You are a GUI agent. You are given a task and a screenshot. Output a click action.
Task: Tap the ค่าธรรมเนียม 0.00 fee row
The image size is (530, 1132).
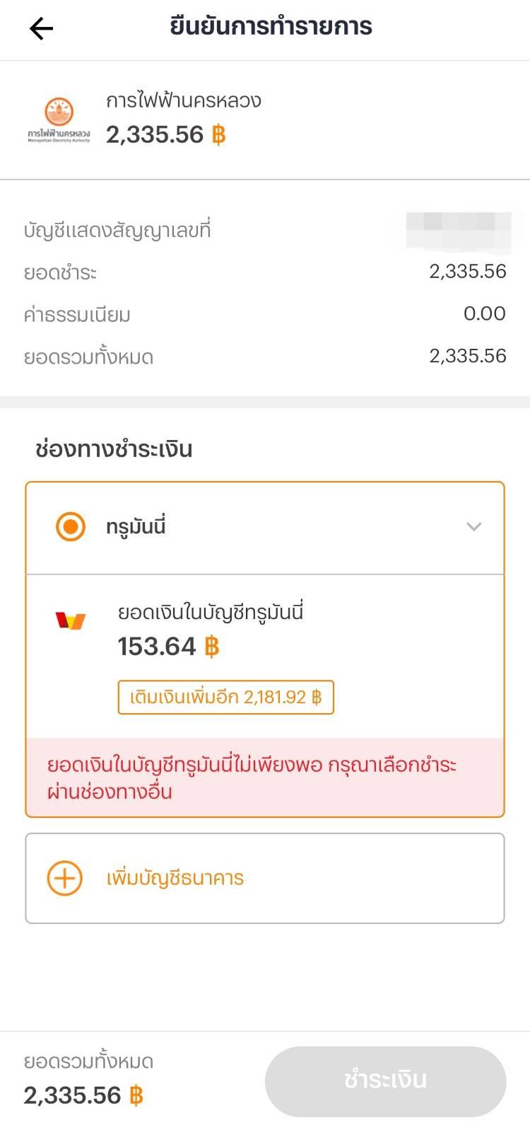click(265, 313)
